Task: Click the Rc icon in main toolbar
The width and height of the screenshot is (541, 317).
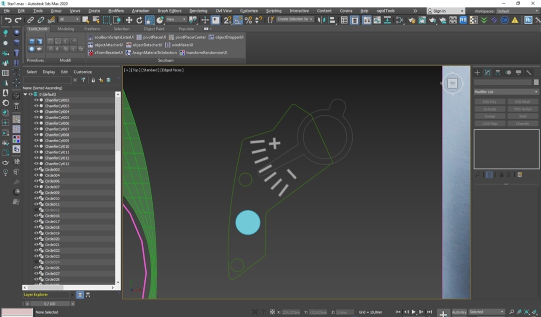Action: [x=528, y=20]
